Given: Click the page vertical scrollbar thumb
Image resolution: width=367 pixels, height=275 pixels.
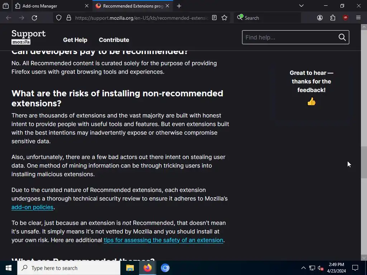Looking at the screenshot, I should pos(364,163).
